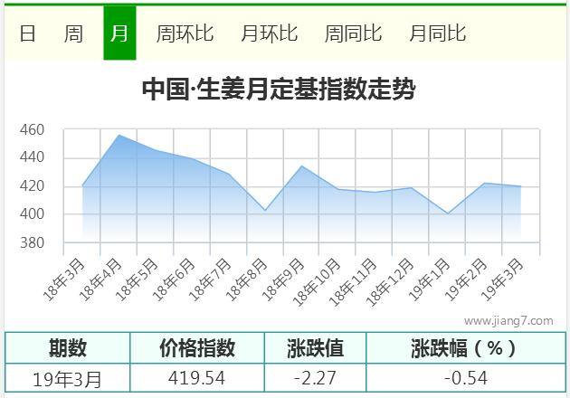Click the 18年6月 x-axis label
Image resolution: width=570 pixels, height=398 pixels.
(x=174, y=280)
